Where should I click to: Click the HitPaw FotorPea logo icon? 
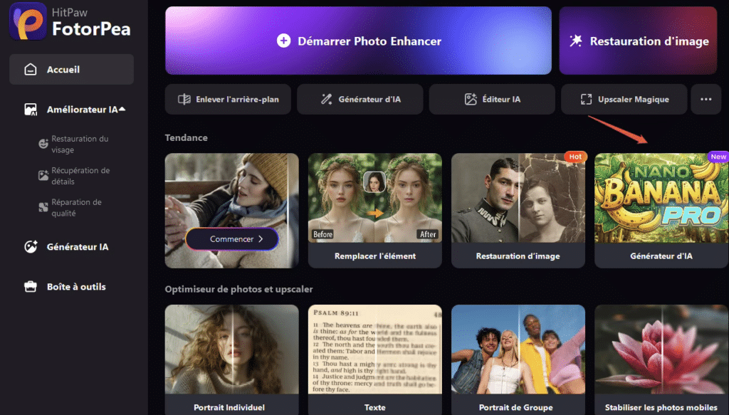[27, 23]
